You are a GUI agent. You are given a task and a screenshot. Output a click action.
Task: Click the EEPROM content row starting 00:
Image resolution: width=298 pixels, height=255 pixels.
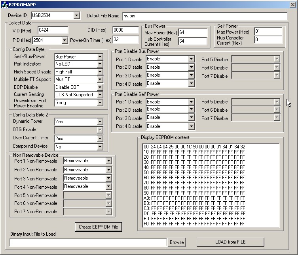194,147
